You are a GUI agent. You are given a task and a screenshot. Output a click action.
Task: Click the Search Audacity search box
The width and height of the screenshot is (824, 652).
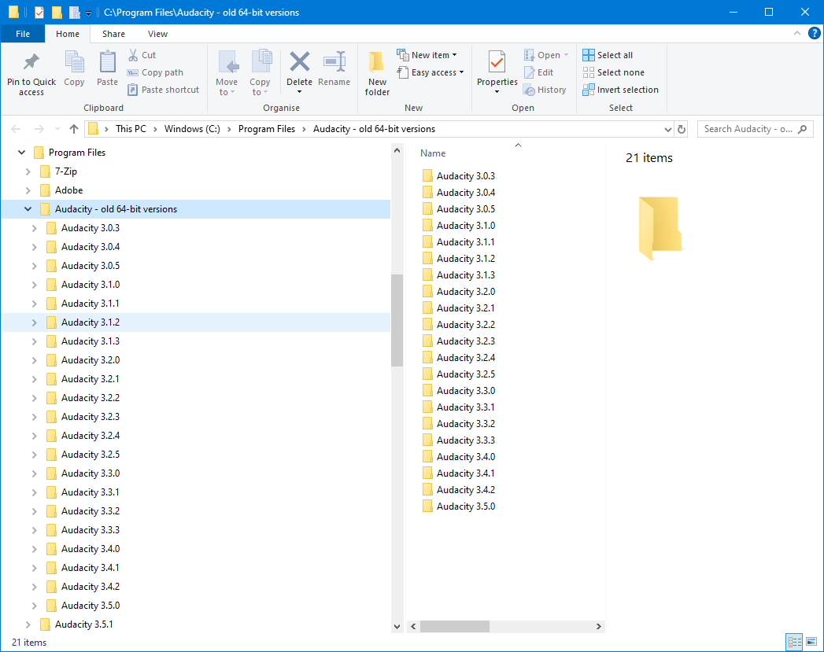(748, 129)
